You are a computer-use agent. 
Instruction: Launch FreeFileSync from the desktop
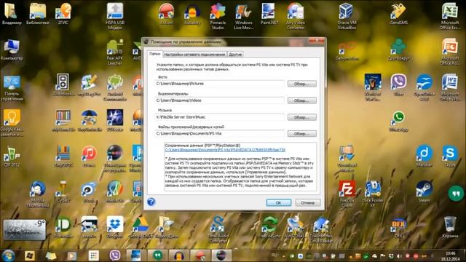pyautogui.click(x=269, y=228)
